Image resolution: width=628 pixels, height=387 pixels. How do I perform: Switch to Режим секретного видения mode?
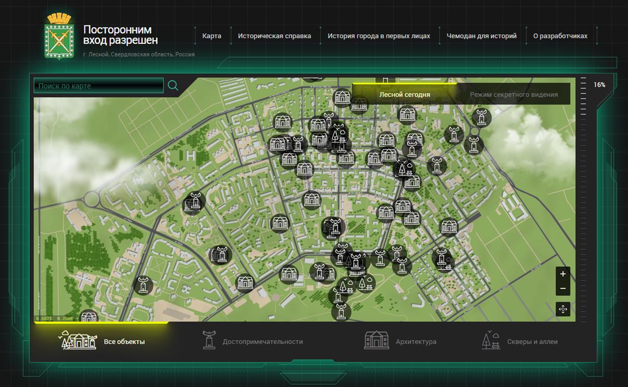click(513, 95)
